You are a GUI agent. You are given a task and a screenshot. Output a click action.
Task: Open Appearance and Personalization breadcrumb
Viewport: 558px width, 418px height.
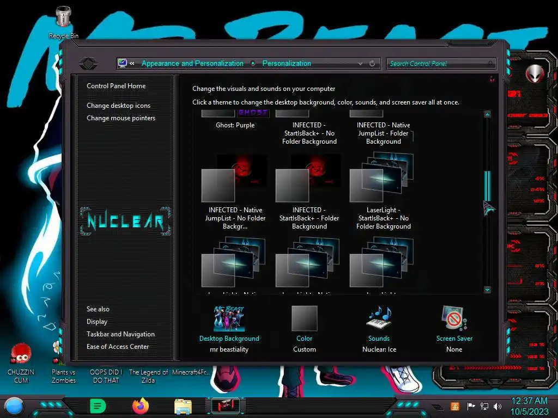pos(192,63)
